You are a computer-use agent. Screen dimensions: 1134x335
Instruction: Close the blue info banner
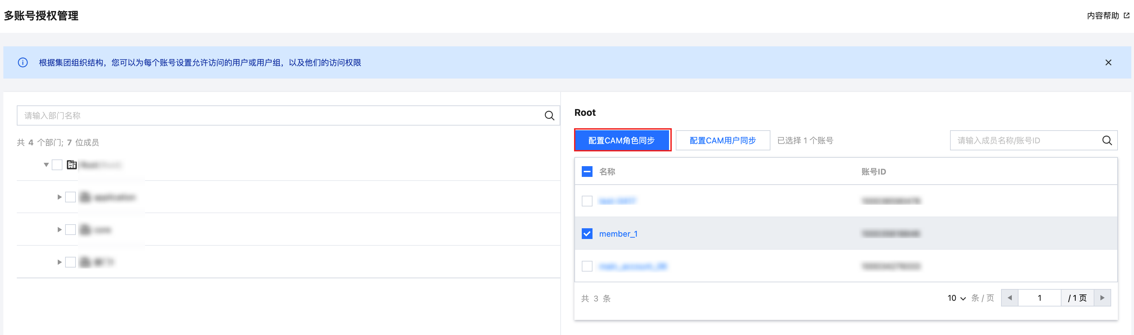[x=1108, y=62]
